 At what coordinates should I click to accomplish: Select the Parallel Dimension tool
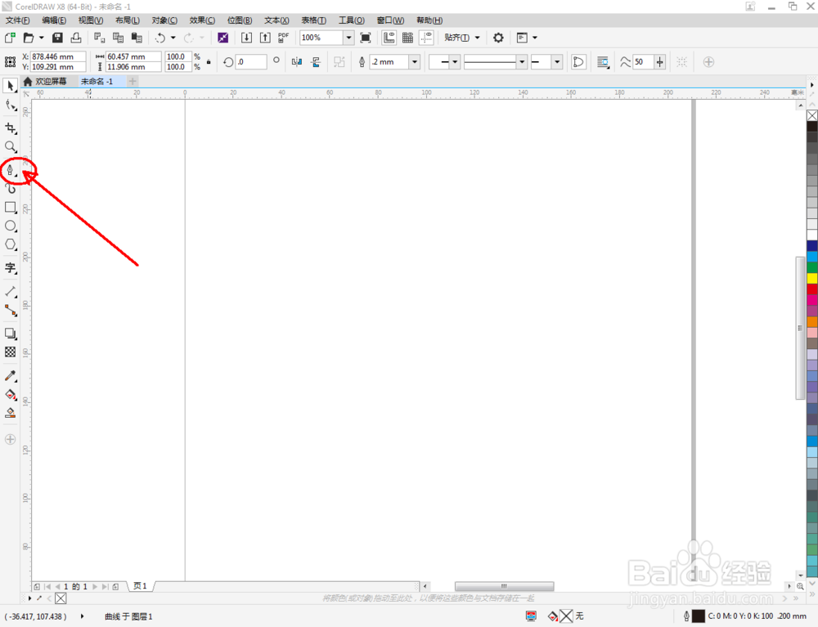(x=11, y=291)
